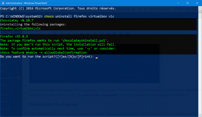
Task: Close the Administrateur PowerShell window
Action: (197, 3)
